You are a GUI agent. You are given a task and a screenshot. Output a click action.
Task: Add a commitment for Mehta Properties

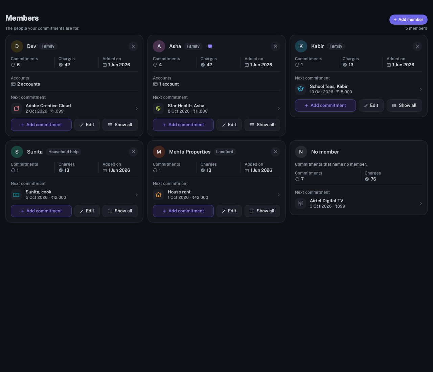coord(183,211)
